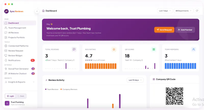The height and width of the screenshot is (110, 204).
Task: Click the Projects Portfolio image icon
Action: 6,37
